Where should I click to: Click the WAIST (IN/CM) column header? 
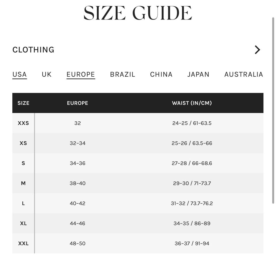192,103
